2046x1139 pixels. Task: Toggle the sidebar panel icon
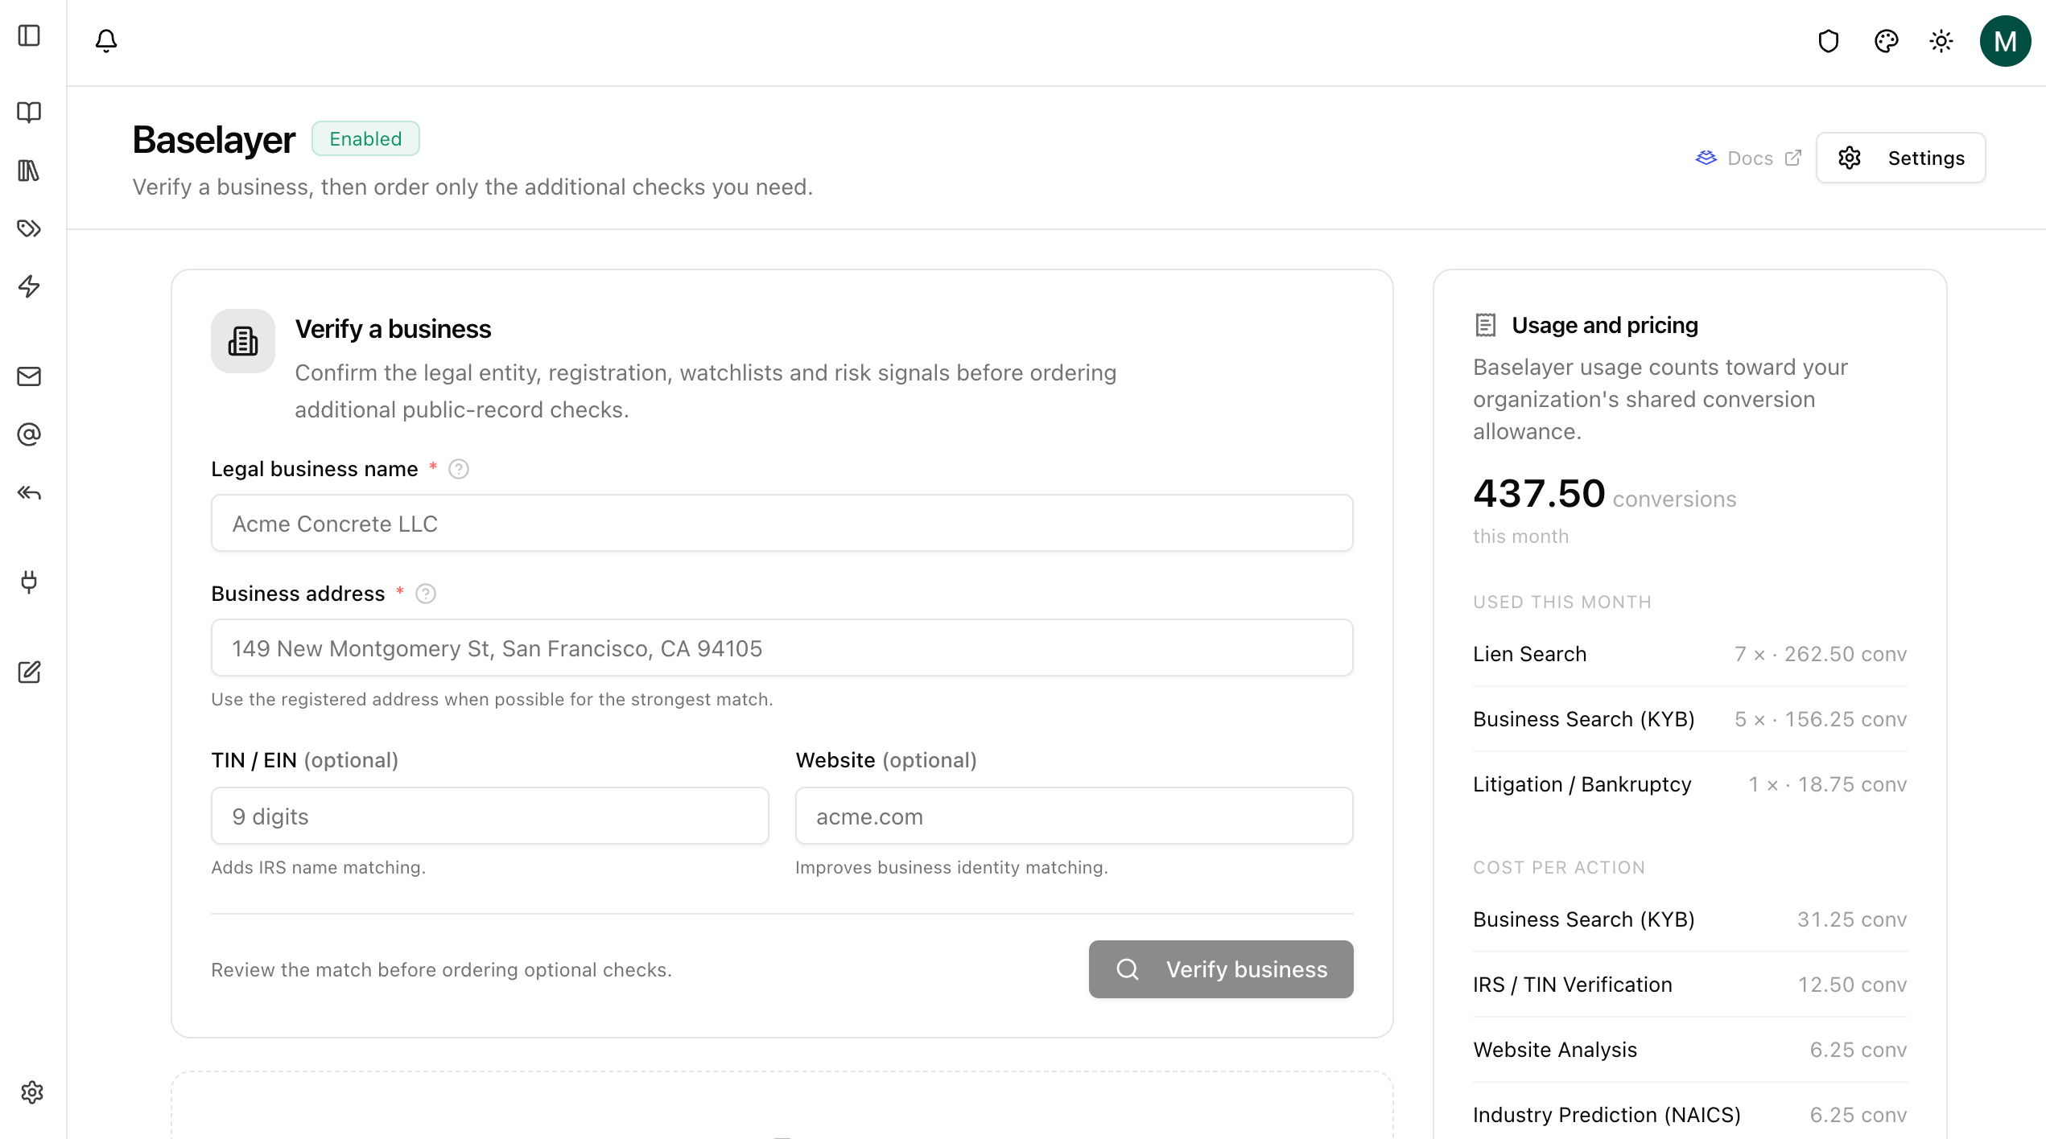[x=29, y=35]
